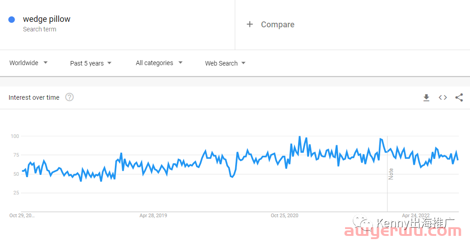Click the Interest over time heading
The image size is (470, 245).
click(x=34, y=97)
